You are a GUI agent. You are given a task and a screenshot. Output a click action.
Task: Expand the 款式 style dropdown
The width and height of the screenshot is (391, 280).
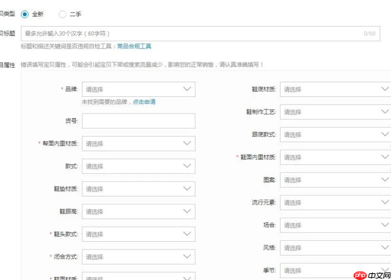click(139, 166)
